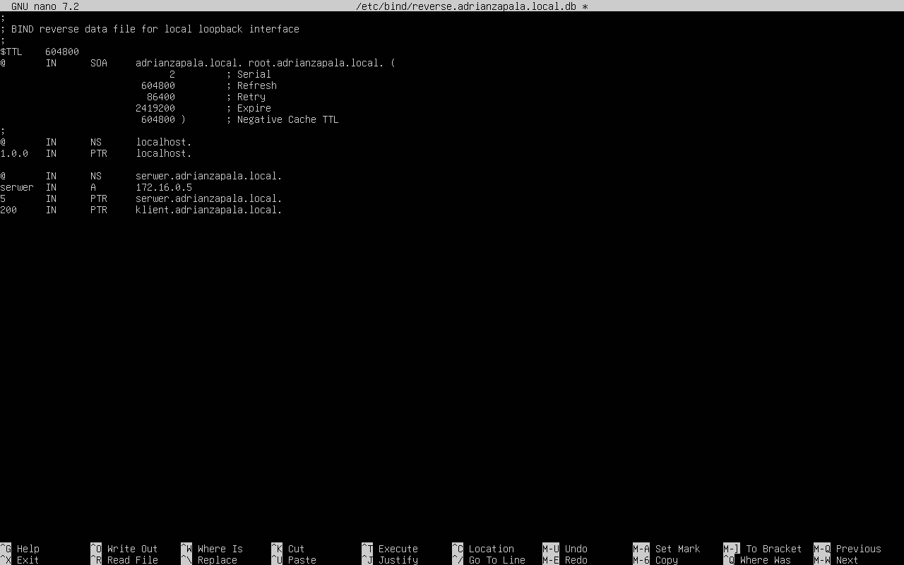Screen dimensions: 904x565
Task: Click the ^X Exit shortcut
Action: point(20,560)
